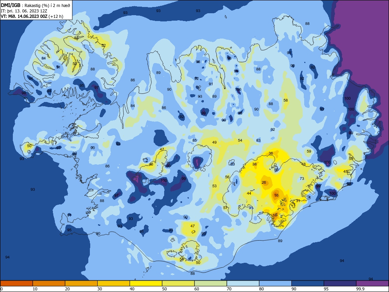Screen dimensions: 389x292
Task: Select the indigo 95–99.9 legend swatch
Action: tap(340, 283)
